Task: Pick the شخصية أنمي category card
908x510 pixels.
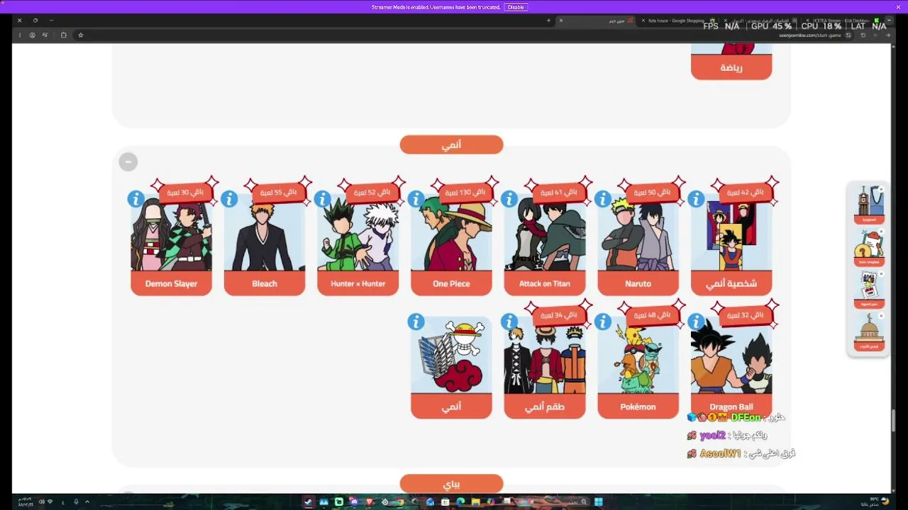Action: point(731,245)
